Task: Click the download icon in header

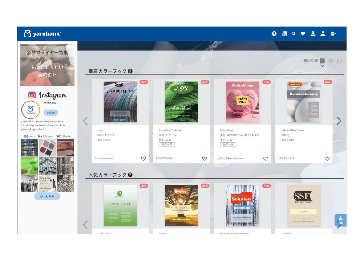Action: click(313, 33)
